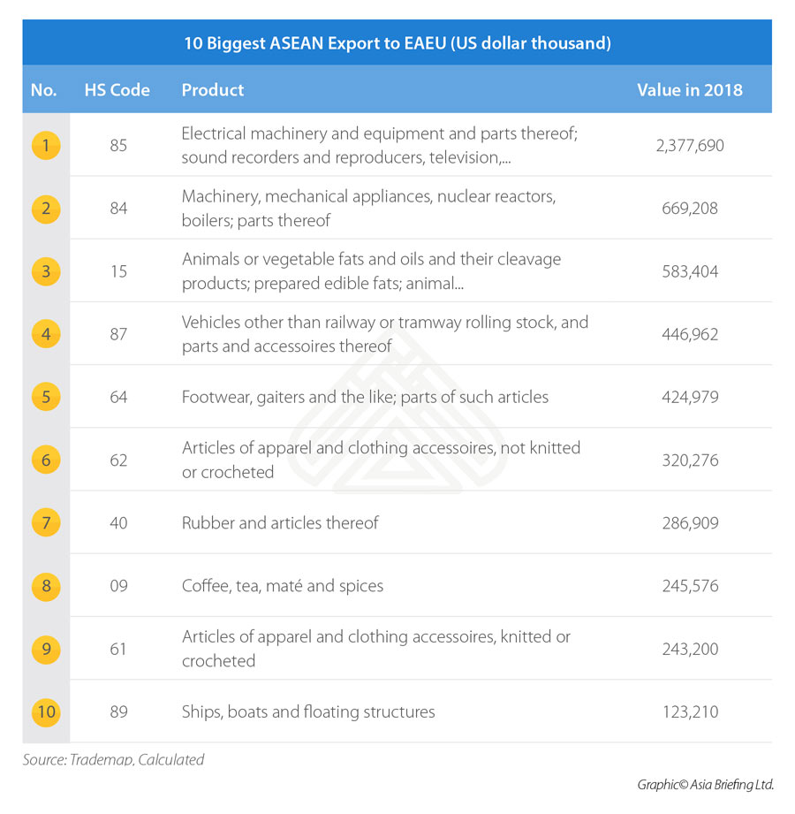The image size is (795, 814).
Task: Click the table title about ASEAN Export to EAEU
Action: point(397,42)
